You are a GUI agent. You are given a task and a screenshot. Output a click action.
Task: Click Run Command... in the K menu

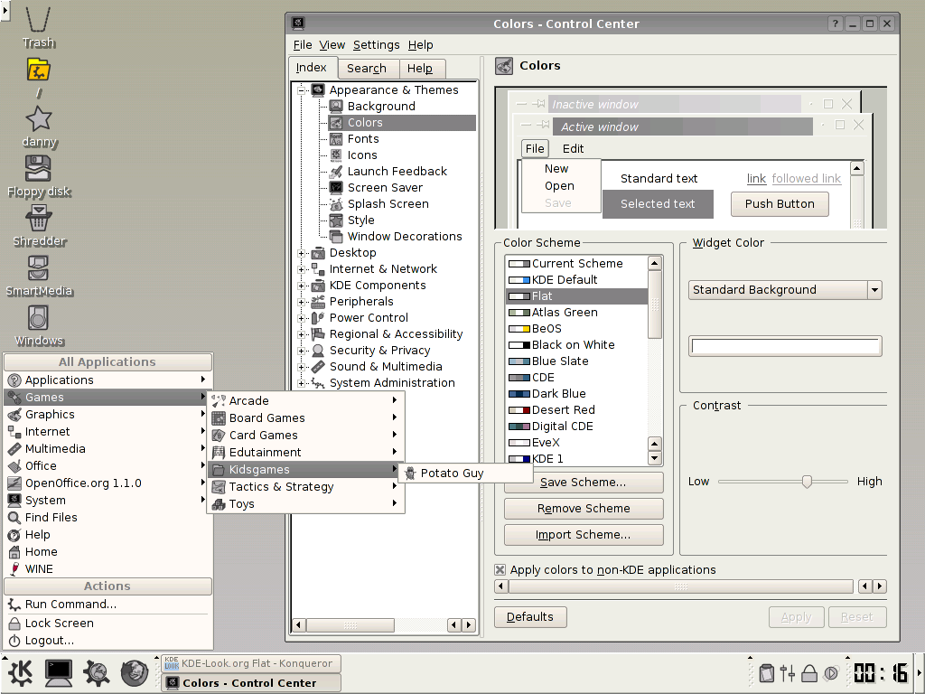pyautogui.click(x=108, y=605)
